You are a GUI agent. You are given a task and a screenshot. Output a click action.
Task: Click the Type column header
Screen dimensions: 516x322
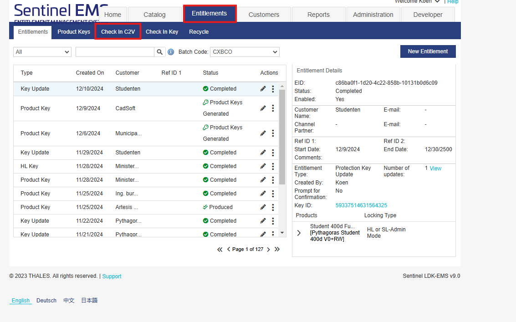click(x=27, y=73)
